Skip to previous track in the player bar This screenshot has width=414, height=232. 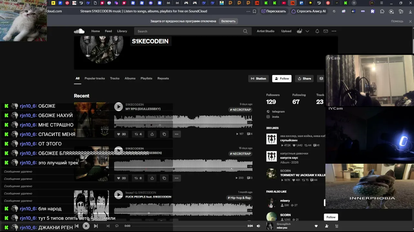(77, 226)
